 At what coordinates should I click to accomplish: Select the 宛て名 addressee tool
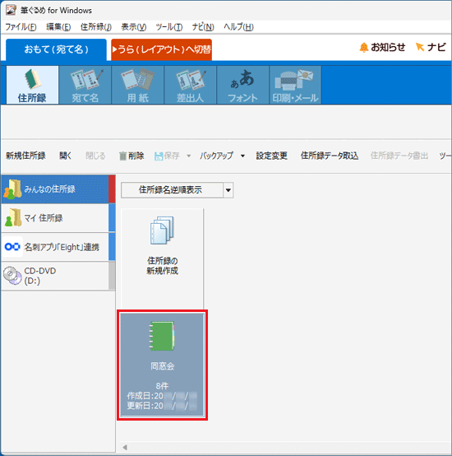85,85
